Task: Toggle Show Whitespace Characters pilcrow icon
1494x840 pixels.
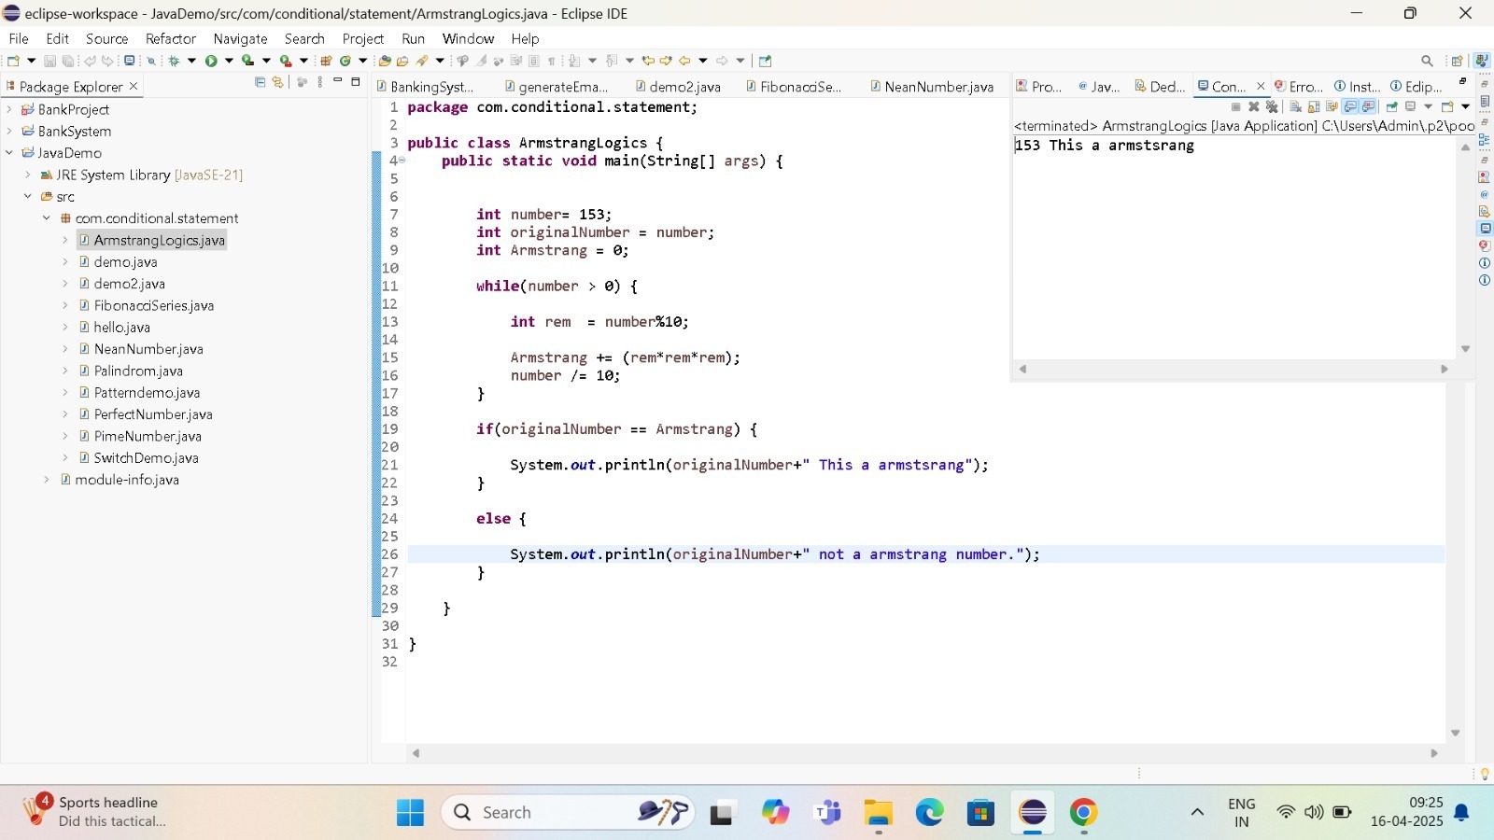Action: [x=551, y=61]
